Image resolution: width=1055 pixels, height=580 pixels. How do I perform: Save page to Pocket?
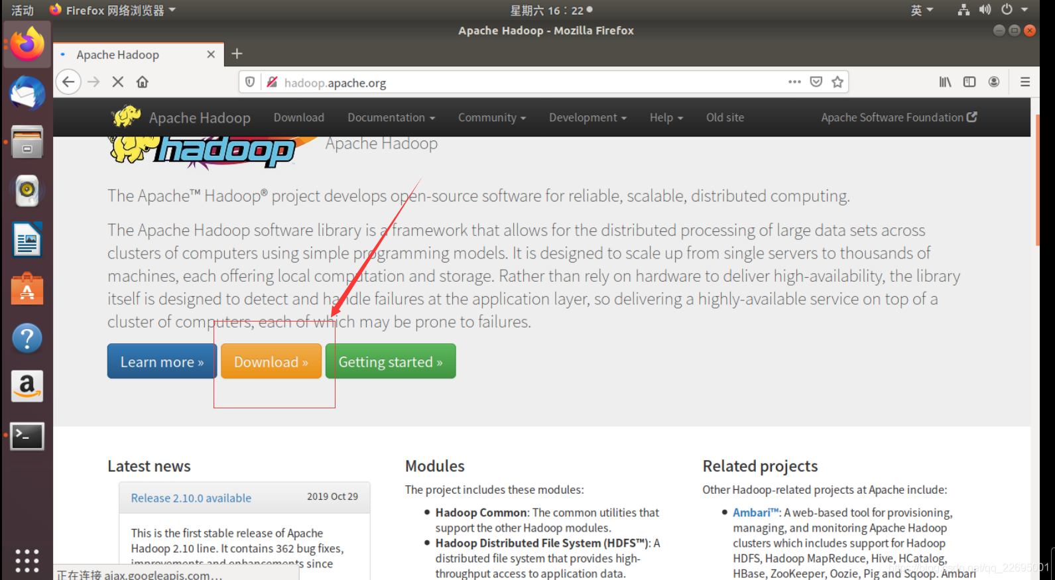coord(816,82)
